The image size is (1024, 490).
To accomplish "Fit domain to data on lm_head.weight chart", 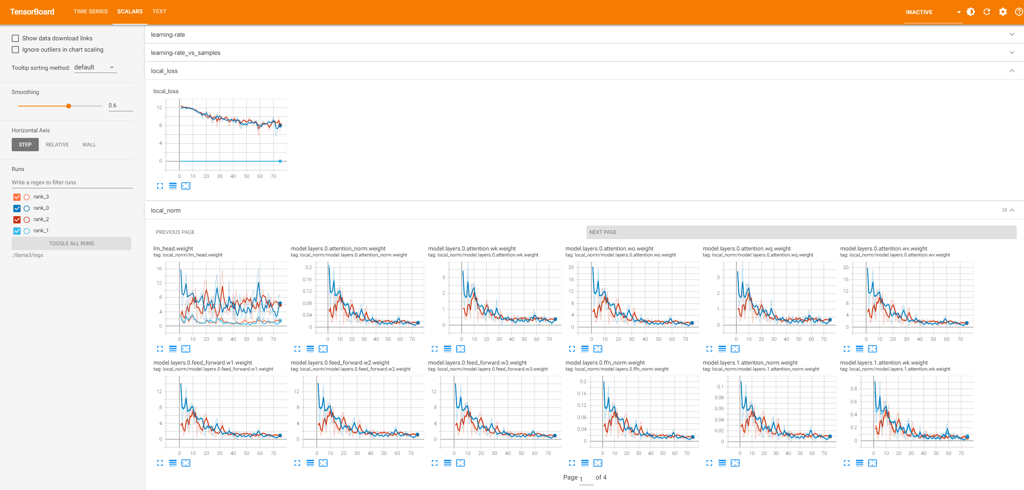I will coord(186,349).
